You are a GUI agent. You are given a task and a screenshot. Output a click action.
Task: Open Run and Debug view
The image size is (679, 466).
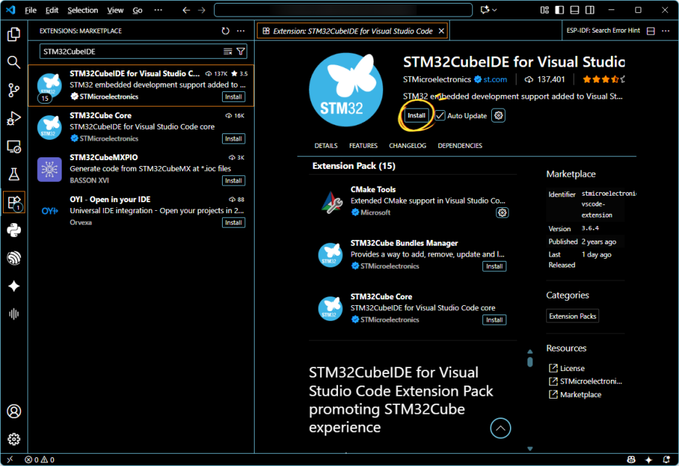pyautogui.click(x=14, y=118)
